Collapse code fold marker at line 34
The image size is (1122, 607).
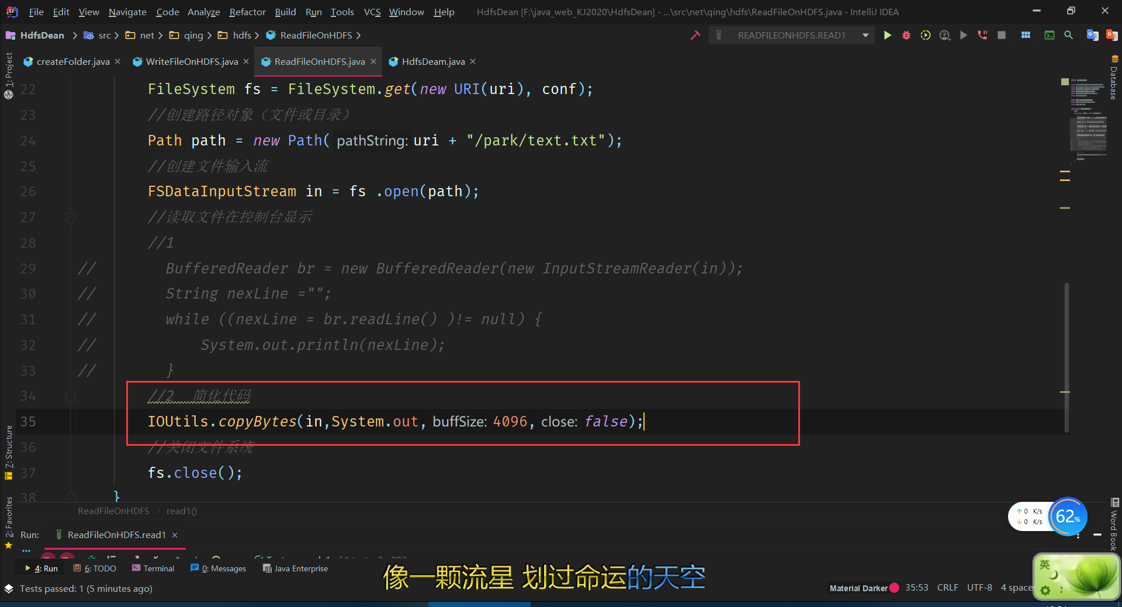point(71,397)
